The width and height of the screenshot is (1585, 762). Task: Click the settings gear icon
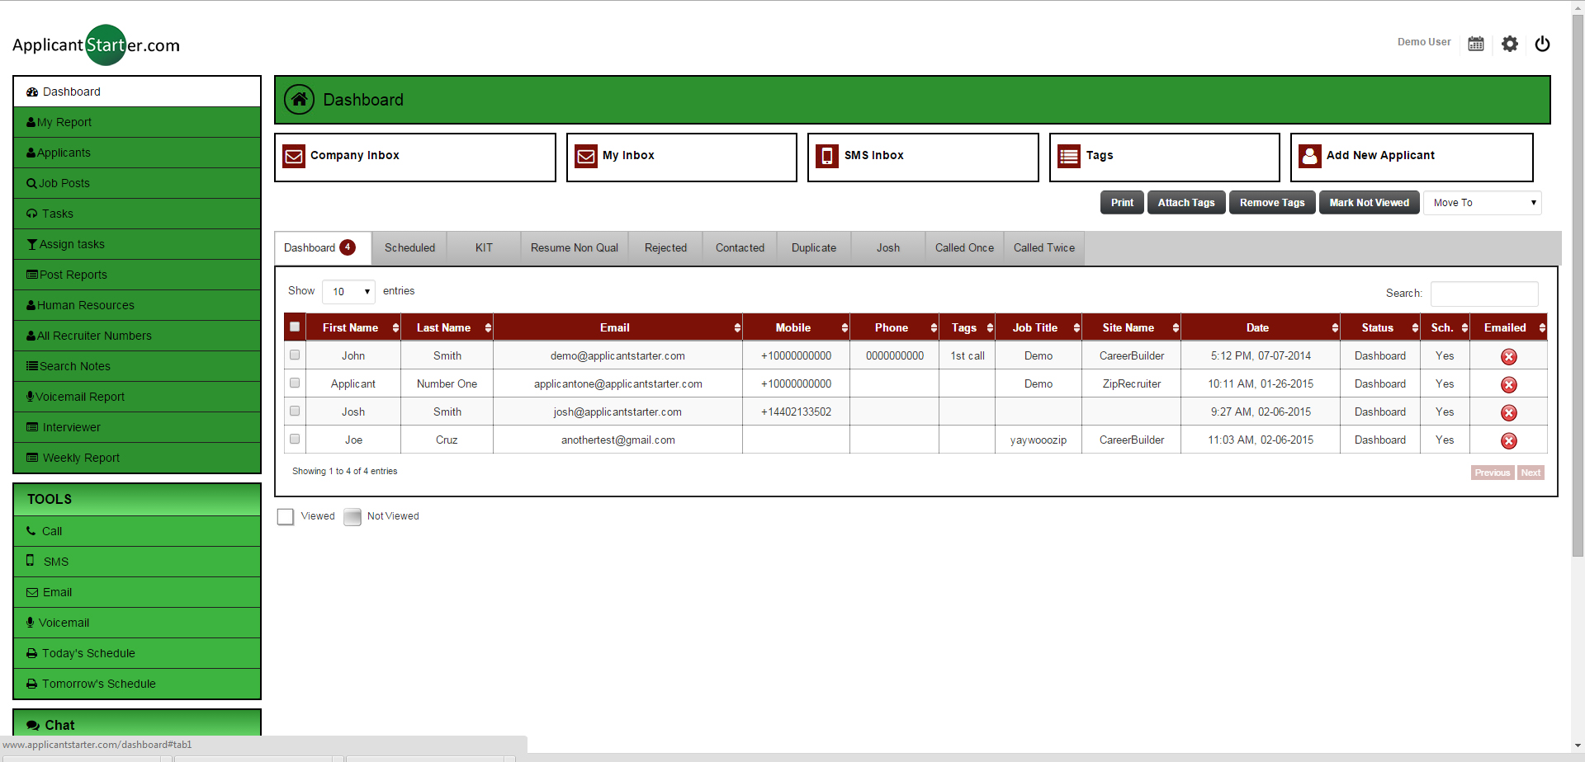[1510, 44]
